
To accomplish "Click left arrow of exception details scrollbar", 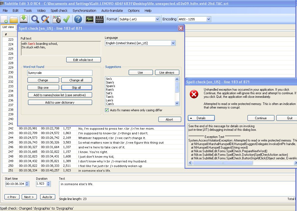I will [x=190, y=163].
